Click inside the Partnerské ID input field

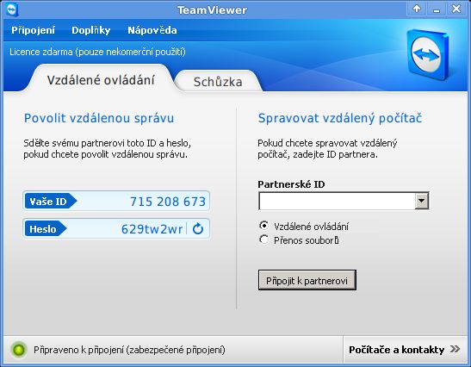pos(337,201)
